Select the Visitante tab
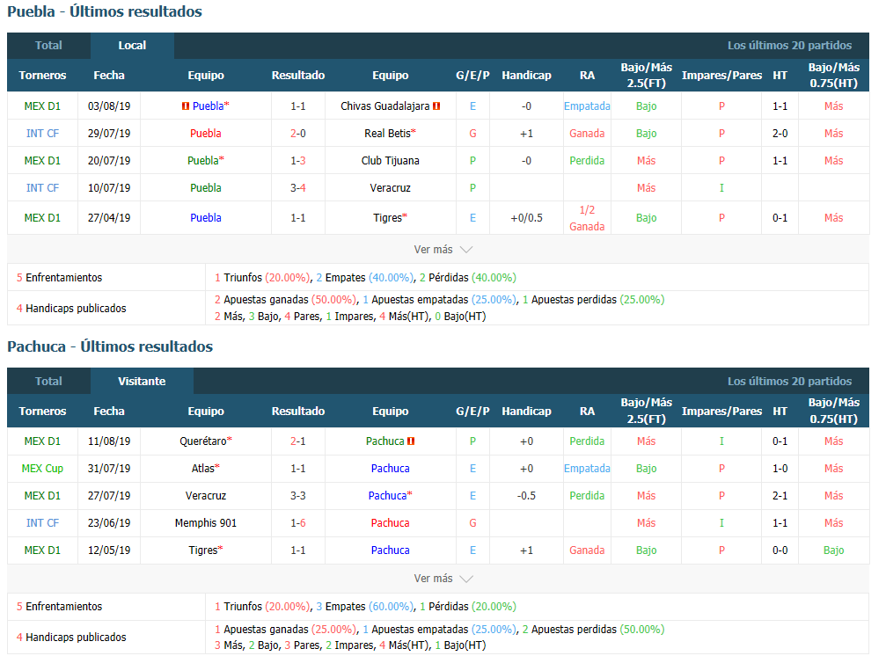The width and height of the screenshot is (886, 656). click(x=142, y=381)
